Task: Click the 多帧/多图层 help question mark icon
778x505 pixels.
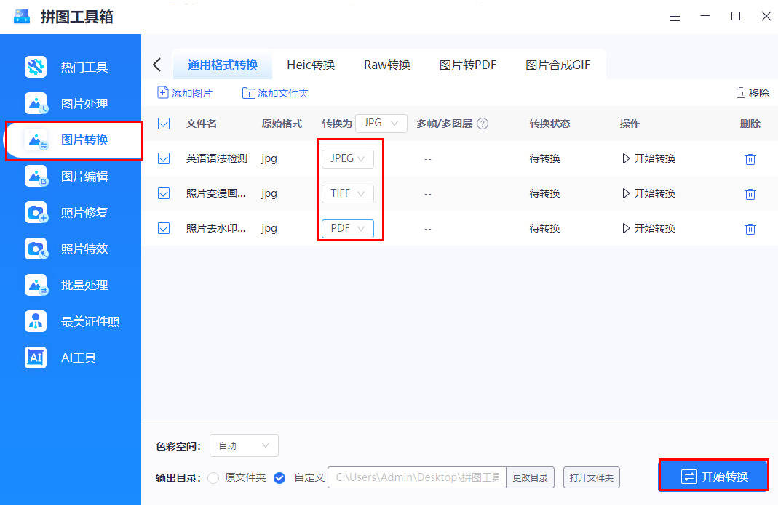Action: click(x=483, y=124)
